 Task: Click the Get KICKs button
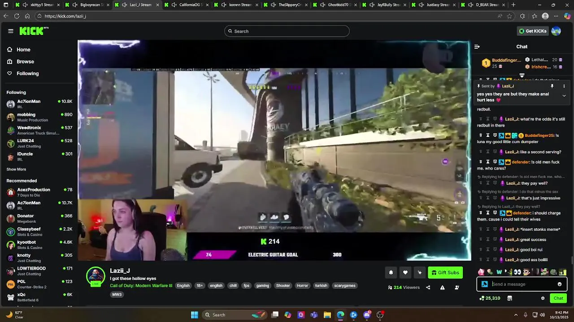[x=533, y=31]
